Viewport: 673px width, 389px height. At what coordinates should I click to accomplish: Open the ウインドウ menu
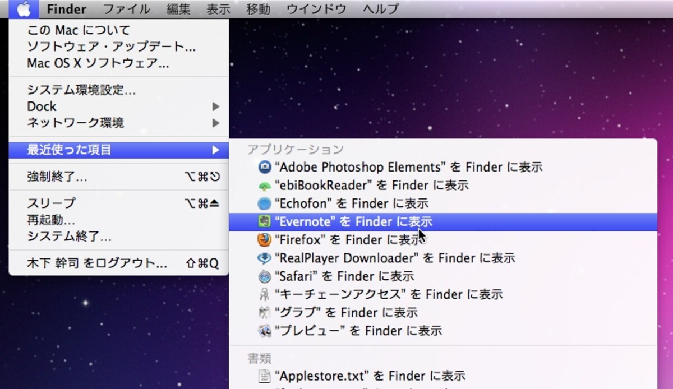[x=315, y=9]
